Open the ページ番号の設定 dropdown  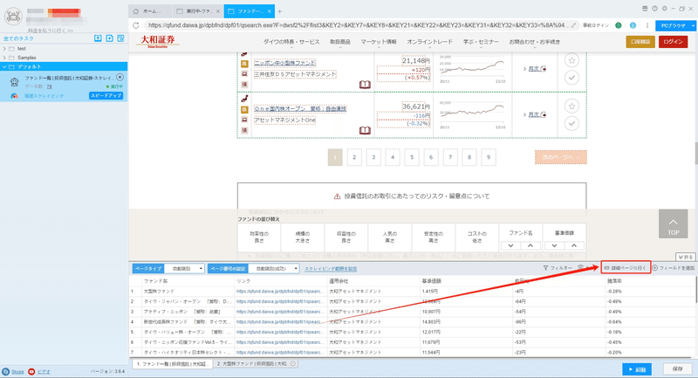(x=274, y=269)
